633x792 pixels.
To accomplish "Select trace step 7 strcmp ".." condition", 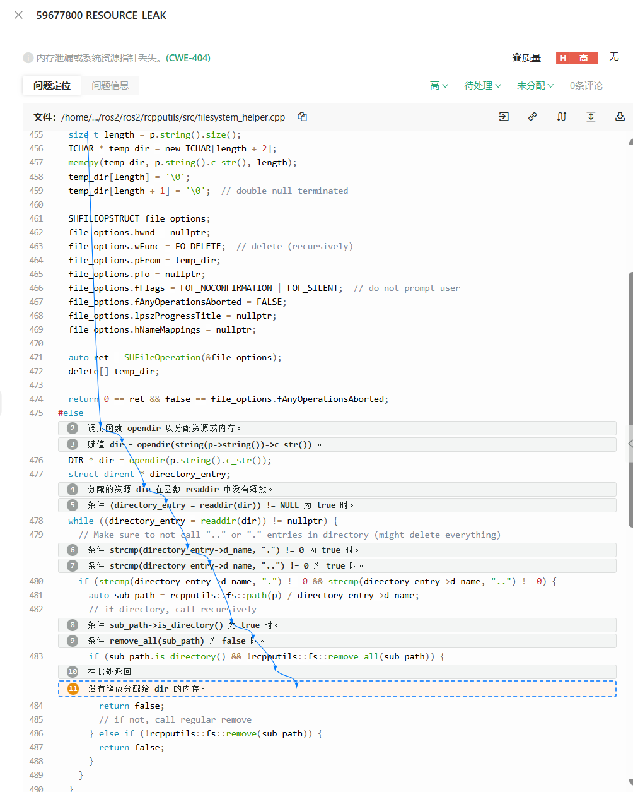I will (x=337, y=565).
